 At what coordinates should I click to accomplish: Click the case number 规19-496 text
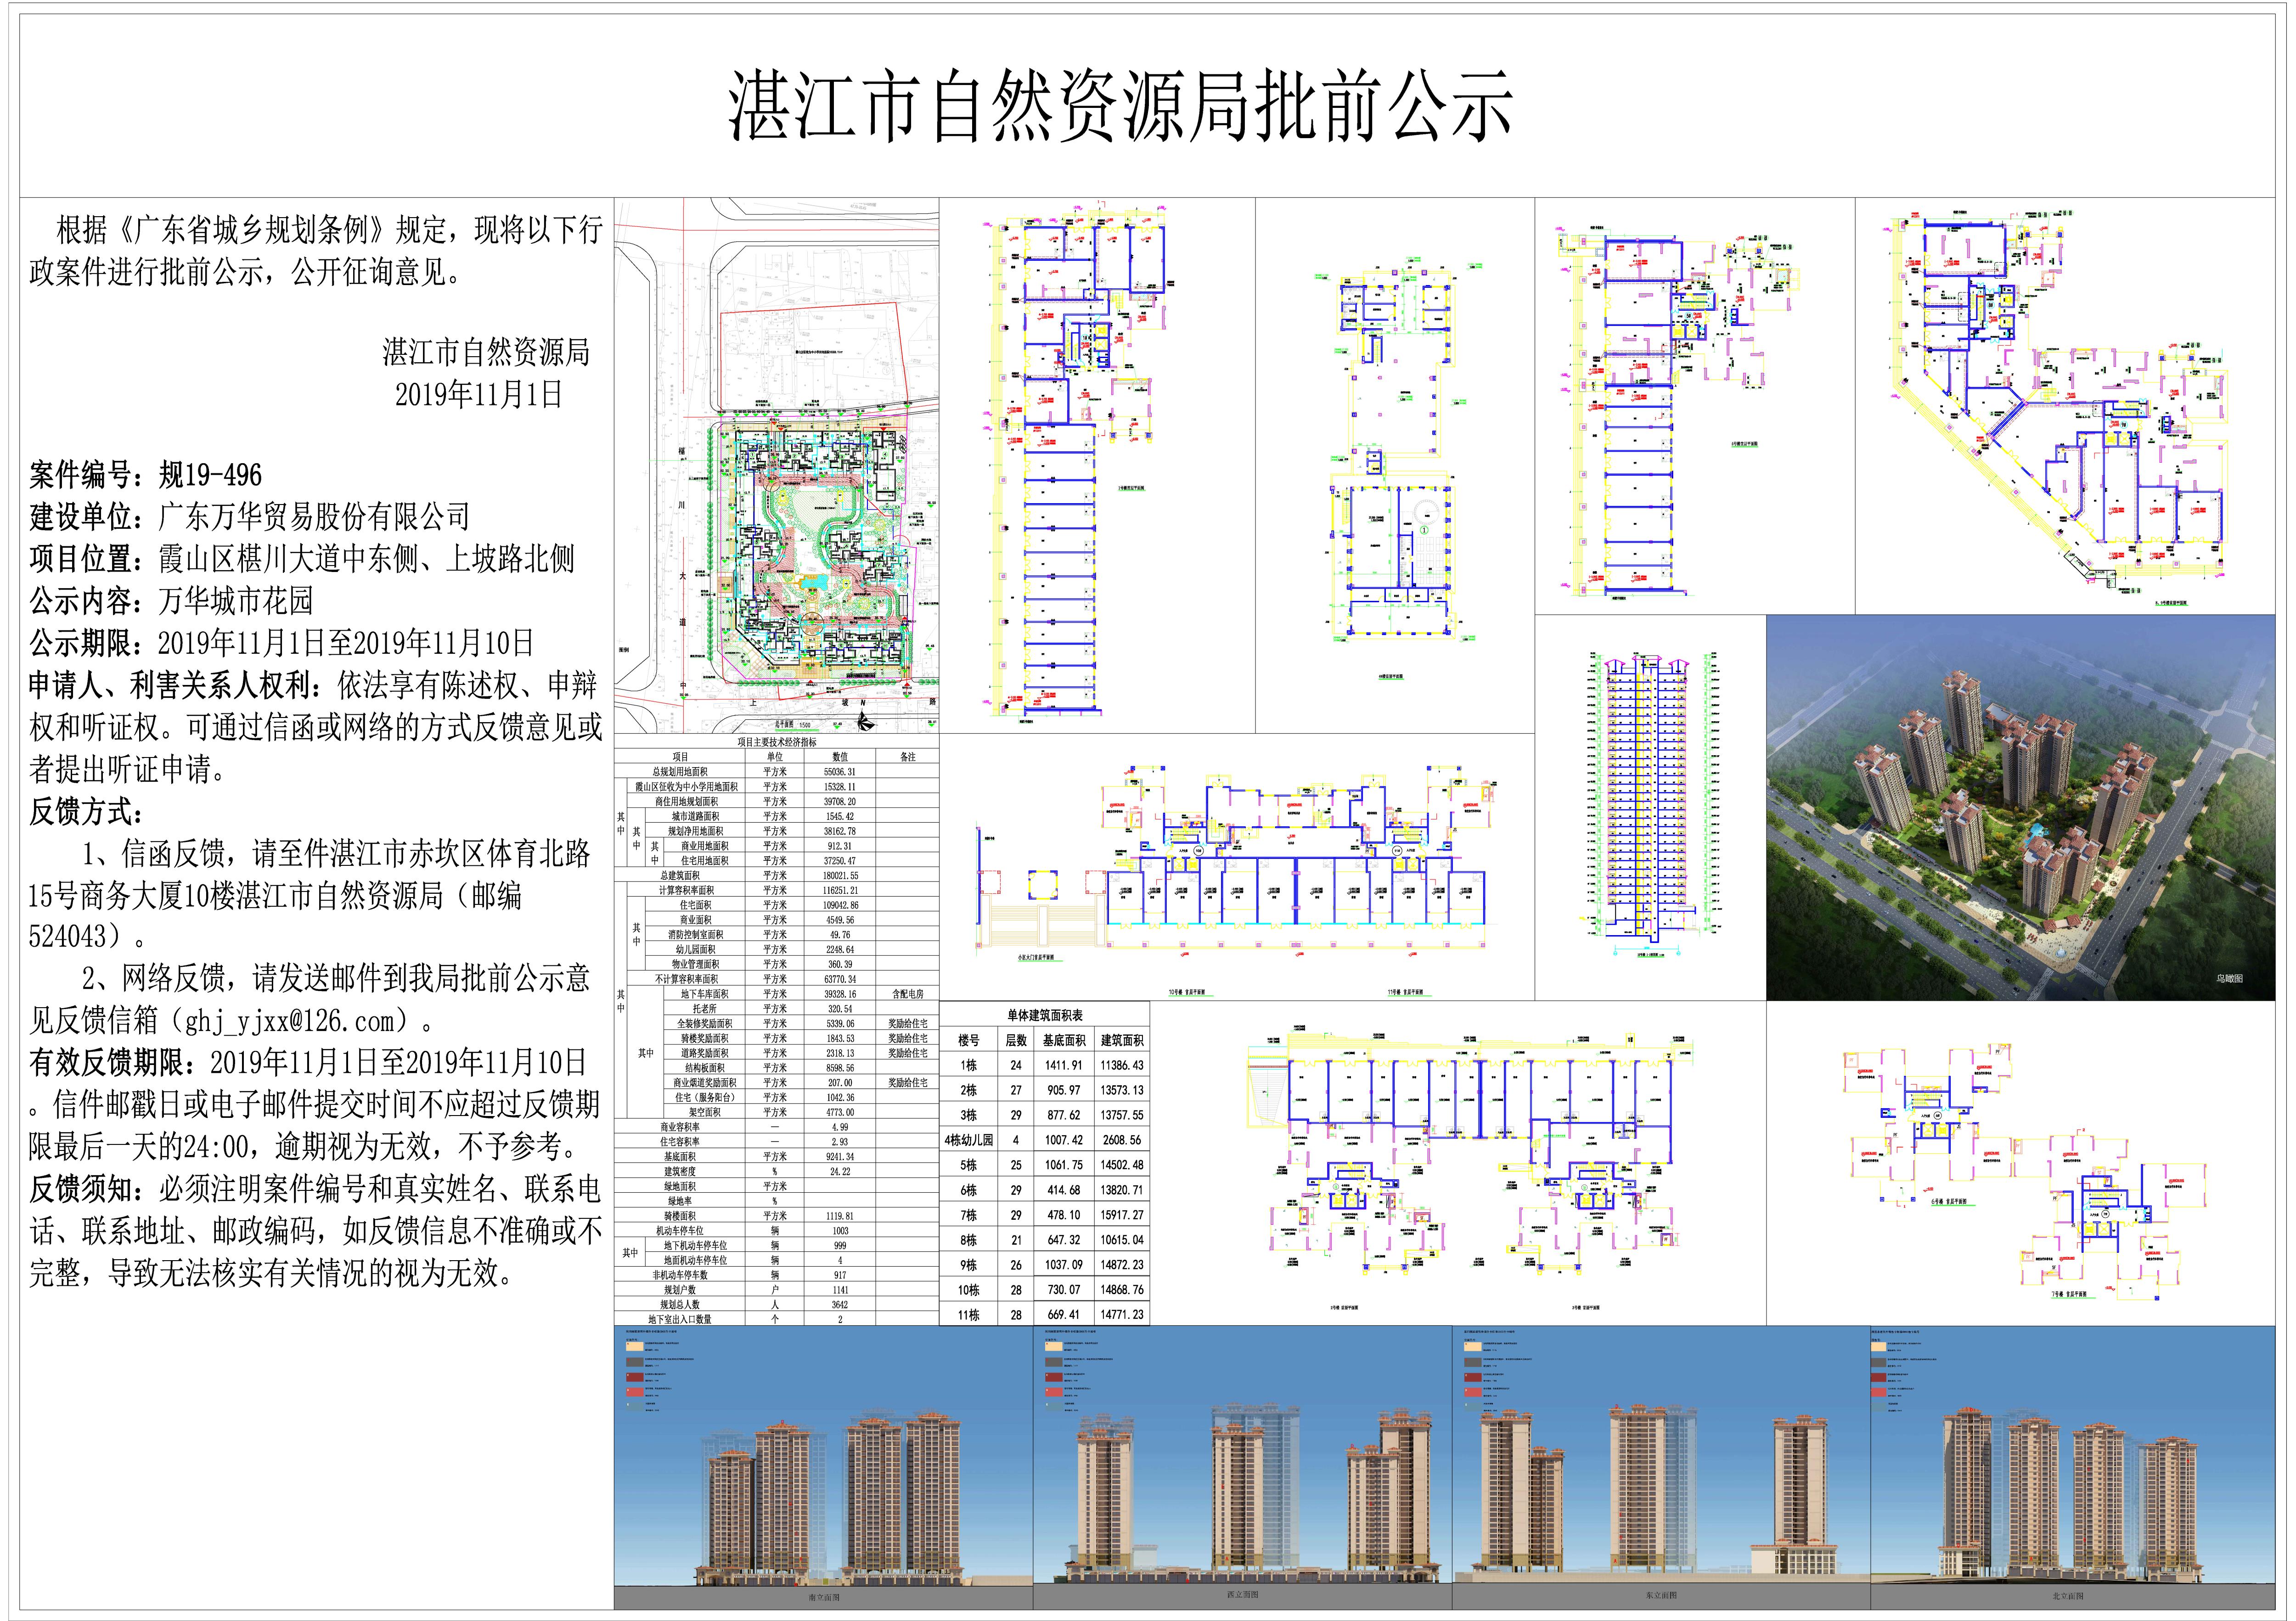[x=210, y=475]
